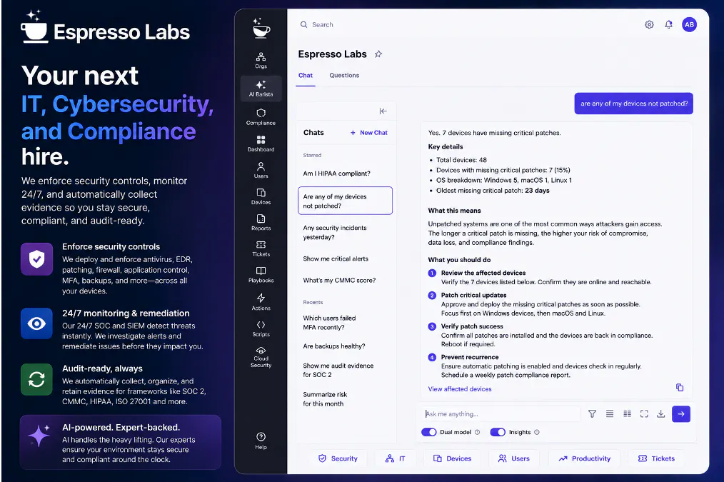Screen dimensions: 724x482
Task: Click the Enforce security controls shield icon
Action: click(36, 259)
